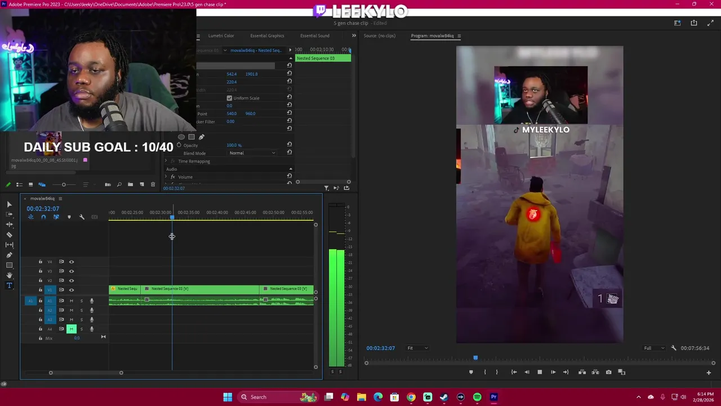Switch to Lumetri Color tab
This screenshot has width=721, height=406.
(x=221, y=36)
